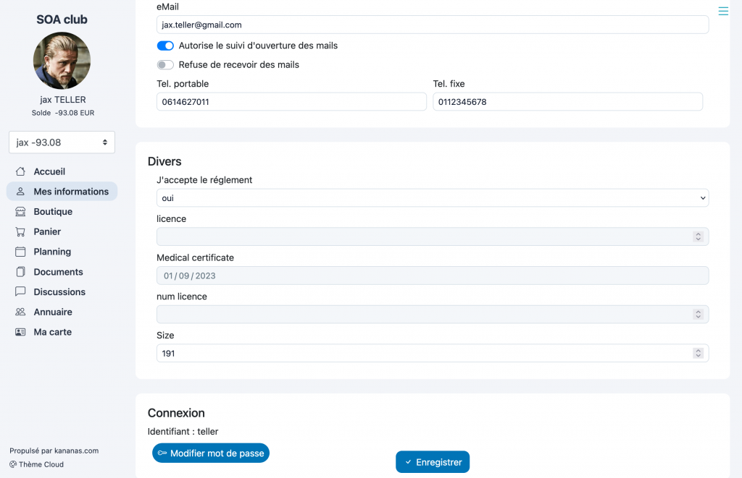Open Discussions from the sidebar

point(62,291)
